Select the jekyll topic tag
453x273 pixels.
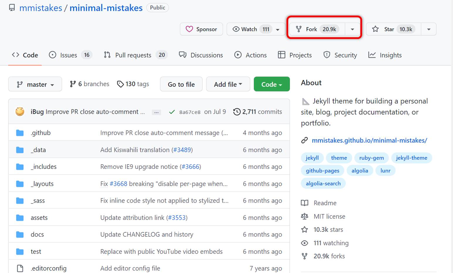(312, 158)
